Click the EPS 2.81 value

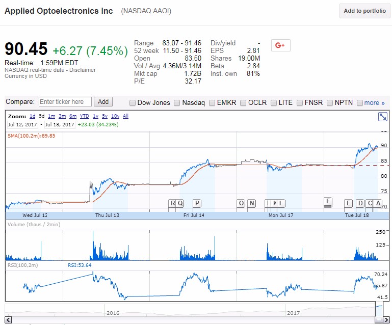[x=253, y=51]
